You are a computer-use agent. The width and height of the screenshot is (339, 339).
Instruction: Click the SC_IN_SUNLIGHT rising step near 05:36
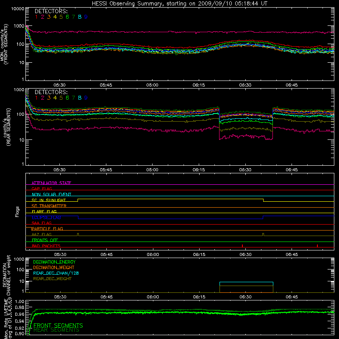pos(78,200)
